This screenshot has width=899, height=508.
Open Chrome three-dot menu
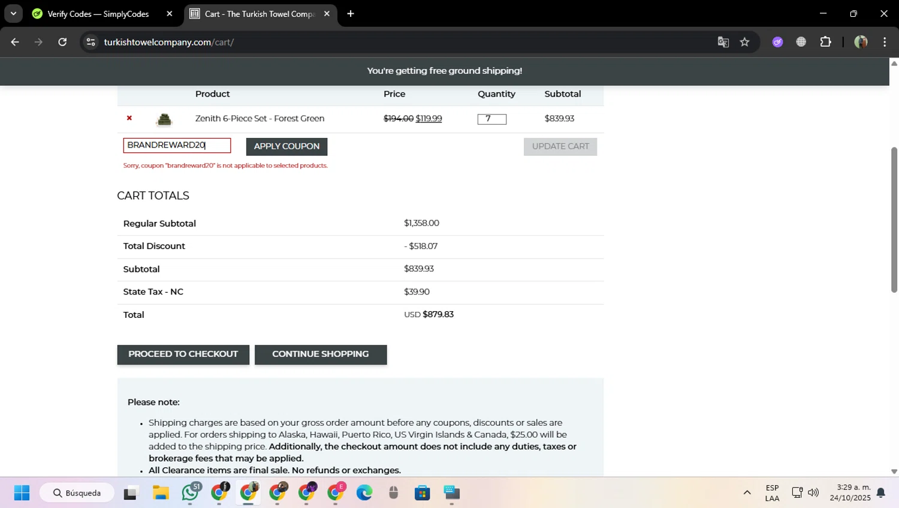click(x=885, y=42)
